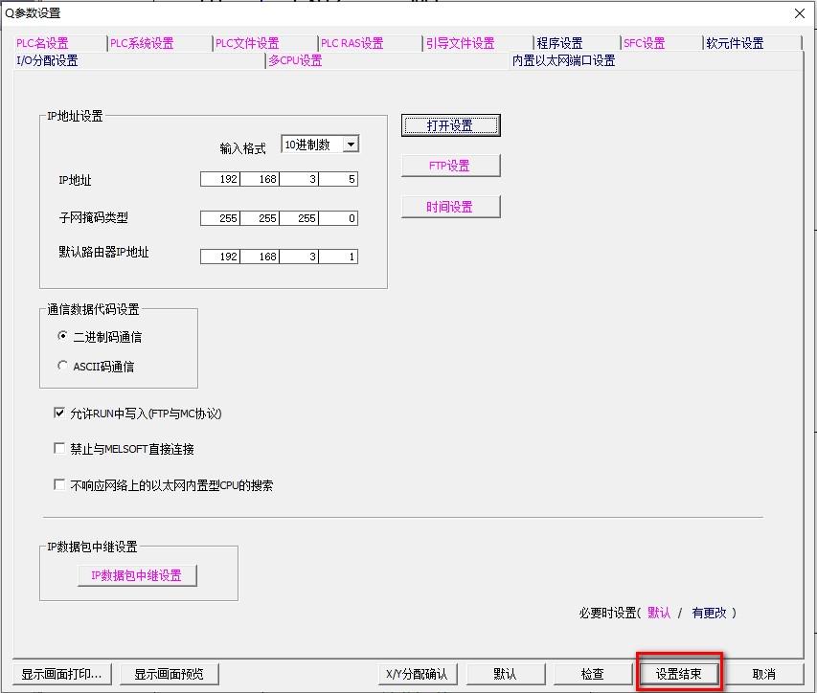This screenshot has height=693, width=817.
Task: Click second 默认路由器IP地址 octet field
Action: [260, 257]
